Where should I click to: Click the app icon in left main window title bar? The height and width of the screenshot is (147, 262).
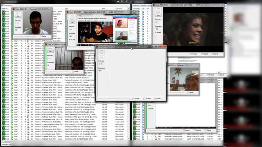point(2,2)
